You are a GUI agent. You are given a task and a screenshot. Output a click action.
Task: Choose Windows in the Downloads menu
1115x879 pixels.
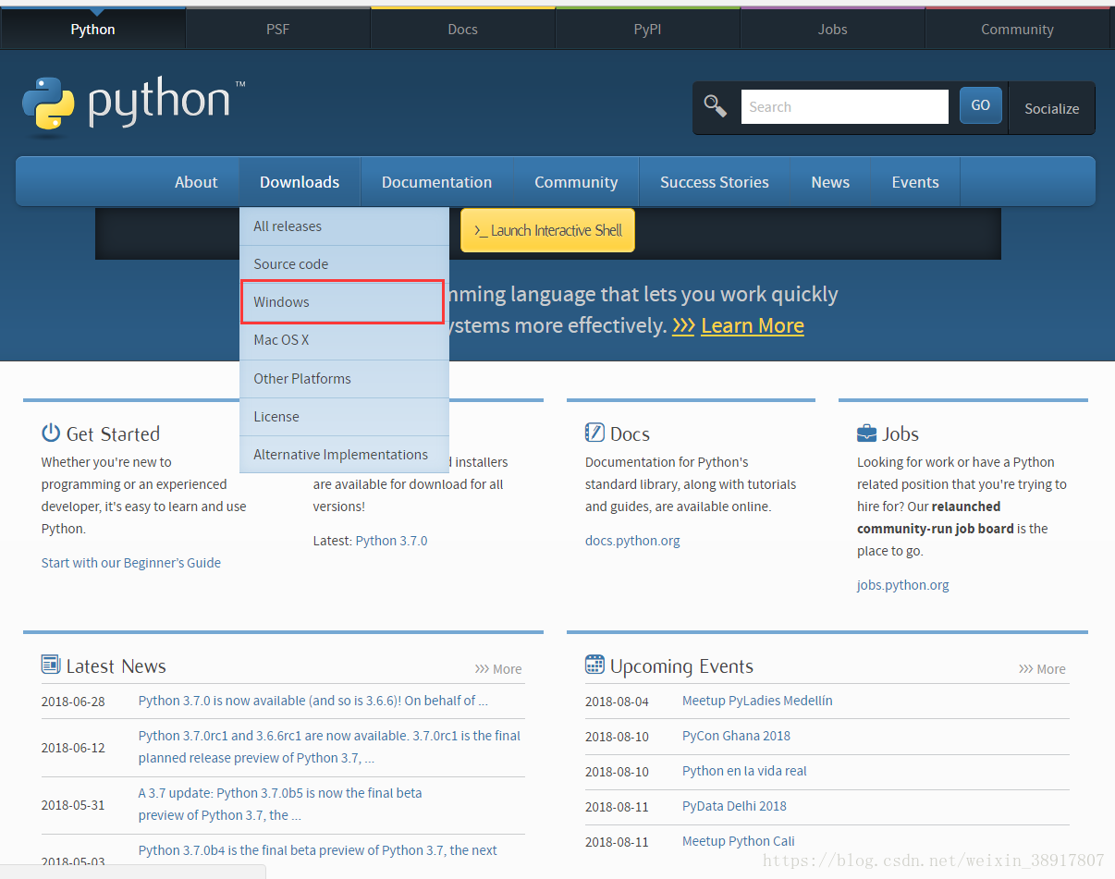coord(344,302)
